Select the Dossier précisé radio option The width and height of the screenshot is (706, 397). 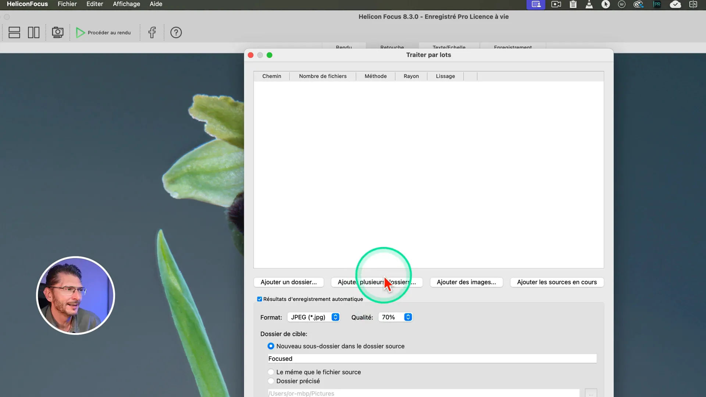[x=271, y=381]
